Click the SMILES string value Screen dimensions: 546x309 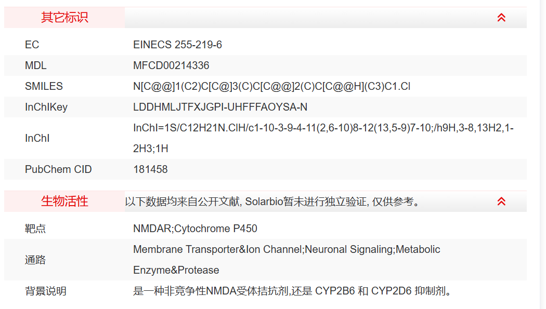pyautogui.click(x=271, y=87)
